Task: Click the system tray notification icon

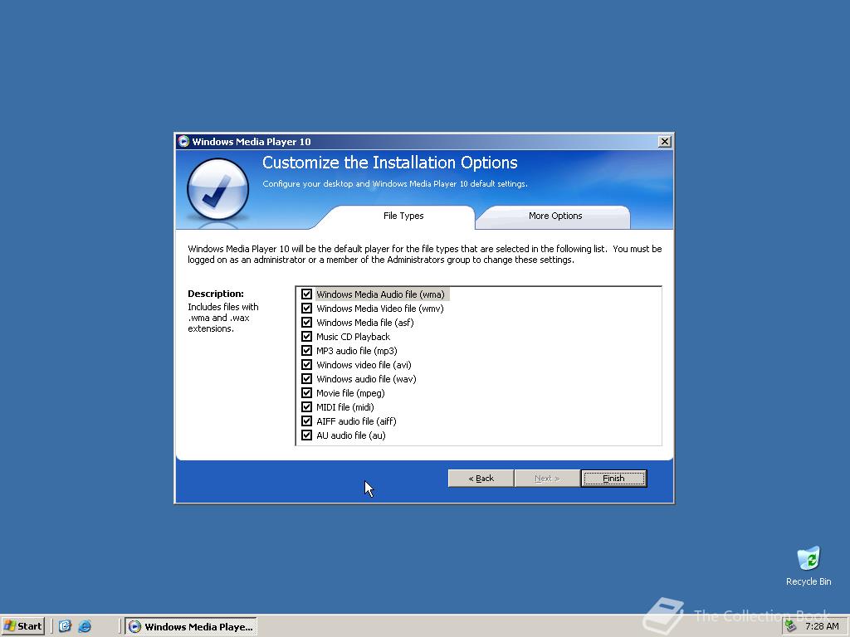Action: (791, 626)
